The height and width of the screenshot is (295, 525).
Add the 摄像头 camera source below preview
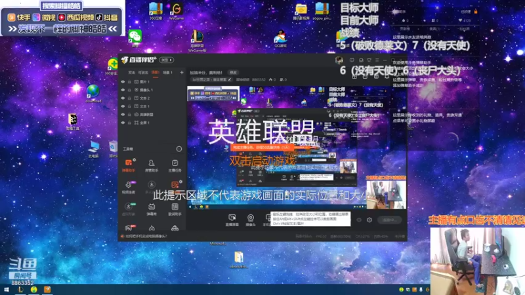tap(251, 220)
